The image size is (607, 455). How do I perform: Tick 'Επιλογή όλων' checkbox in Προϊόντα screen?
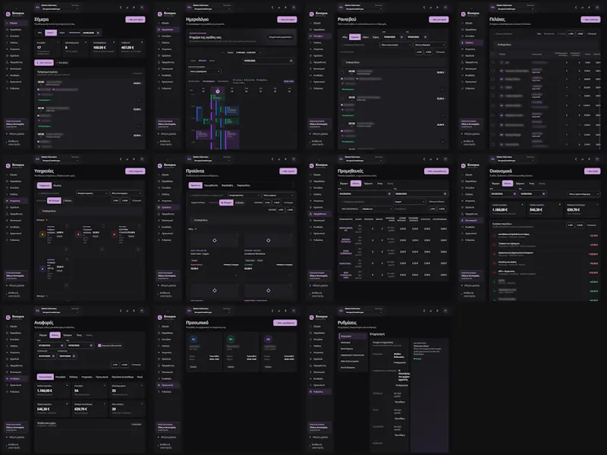(x=191, y=220)
